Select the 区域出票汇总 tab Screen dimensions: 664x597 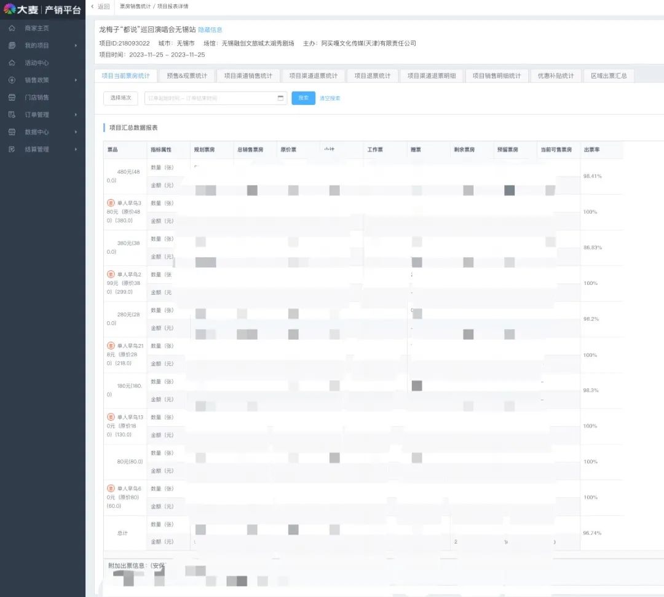click(608, 76)
